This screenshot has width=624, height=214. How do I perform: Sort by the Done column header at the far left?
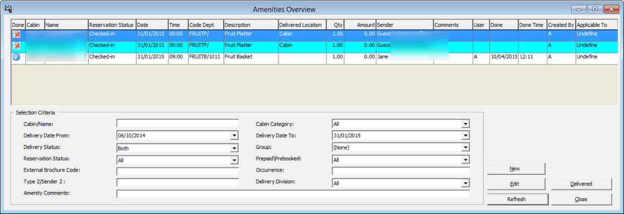coord(18,25)
